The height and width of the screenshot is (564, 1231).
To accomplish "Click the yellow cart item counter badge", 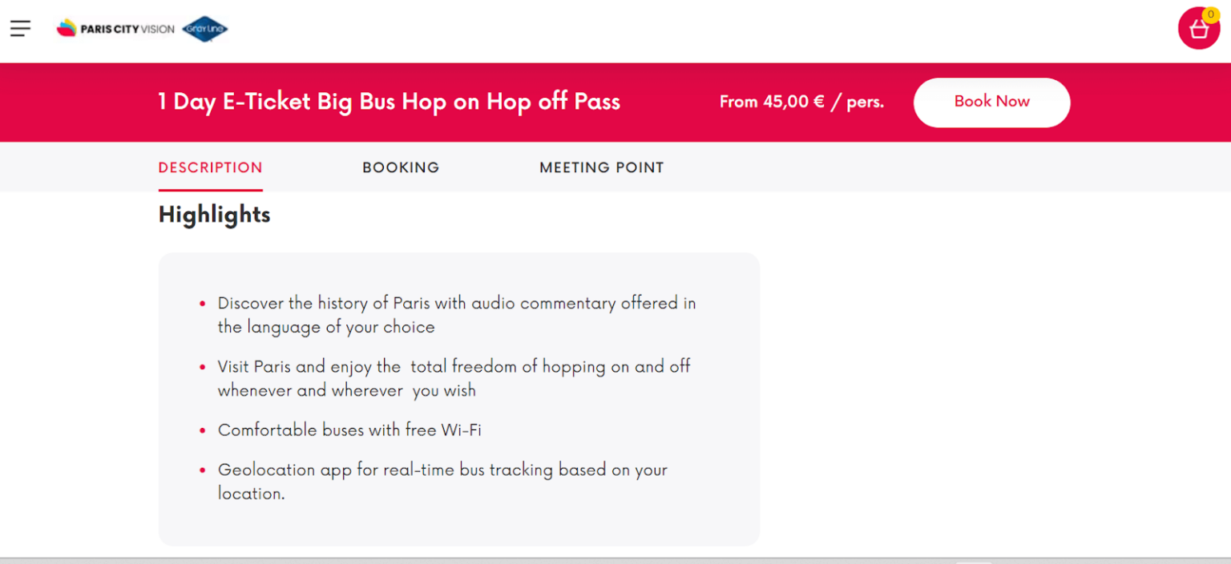I will (1210, 14).
